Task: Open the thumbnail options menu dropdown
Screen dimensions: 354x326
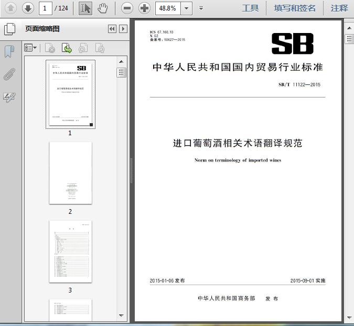Action: (31, 48)
